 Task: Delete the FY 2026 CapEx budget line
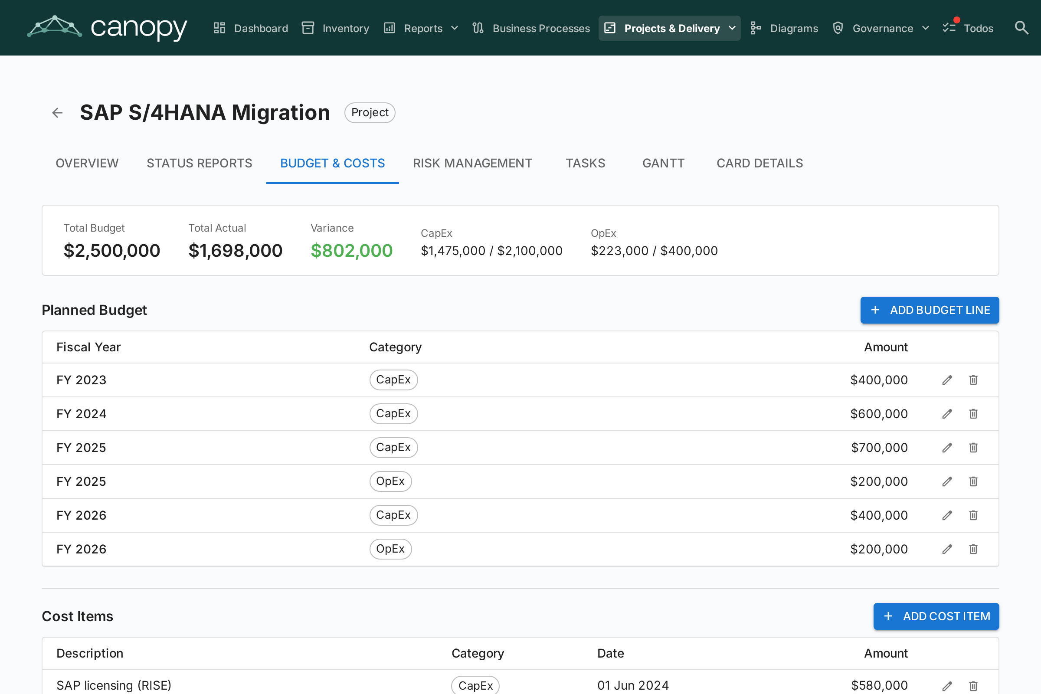(x=973, y=516)
